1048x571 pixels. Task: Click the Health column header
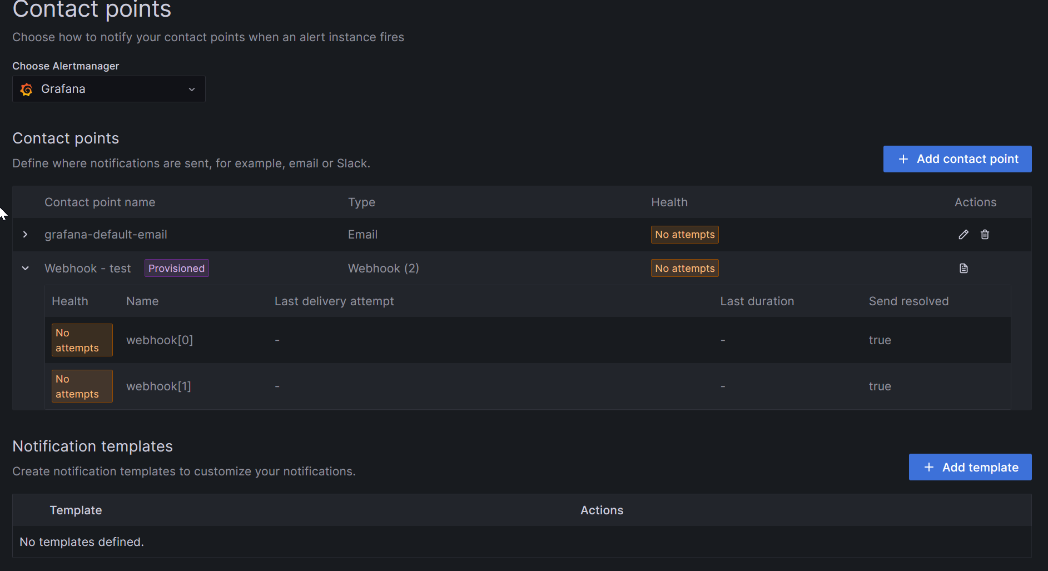(669, 202)
